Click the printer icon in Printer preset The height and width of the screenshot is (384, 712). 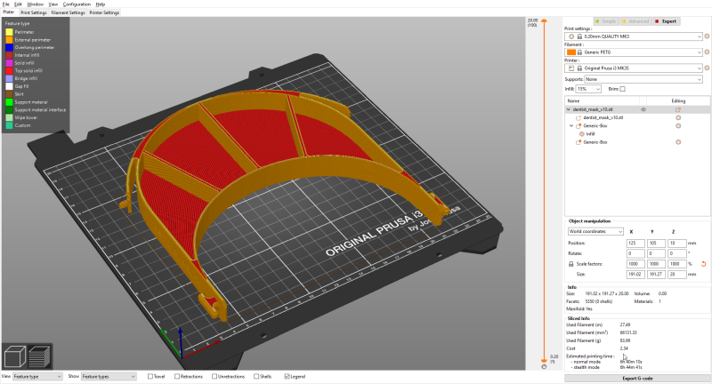(571, 68)
